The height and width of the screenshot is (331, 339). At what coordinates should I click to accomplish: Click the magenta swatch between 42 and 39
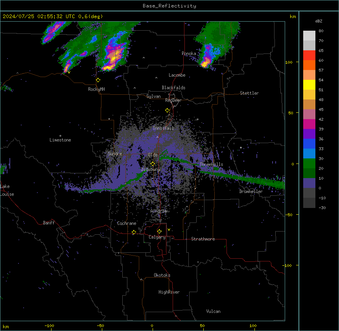(x=309, y=124)
